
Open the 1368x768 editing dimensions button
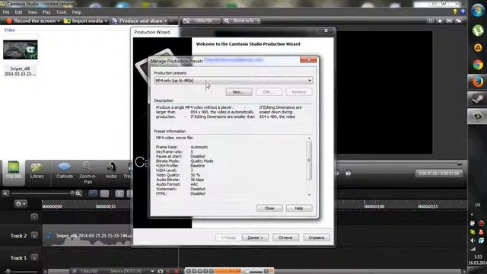[200, 21]
